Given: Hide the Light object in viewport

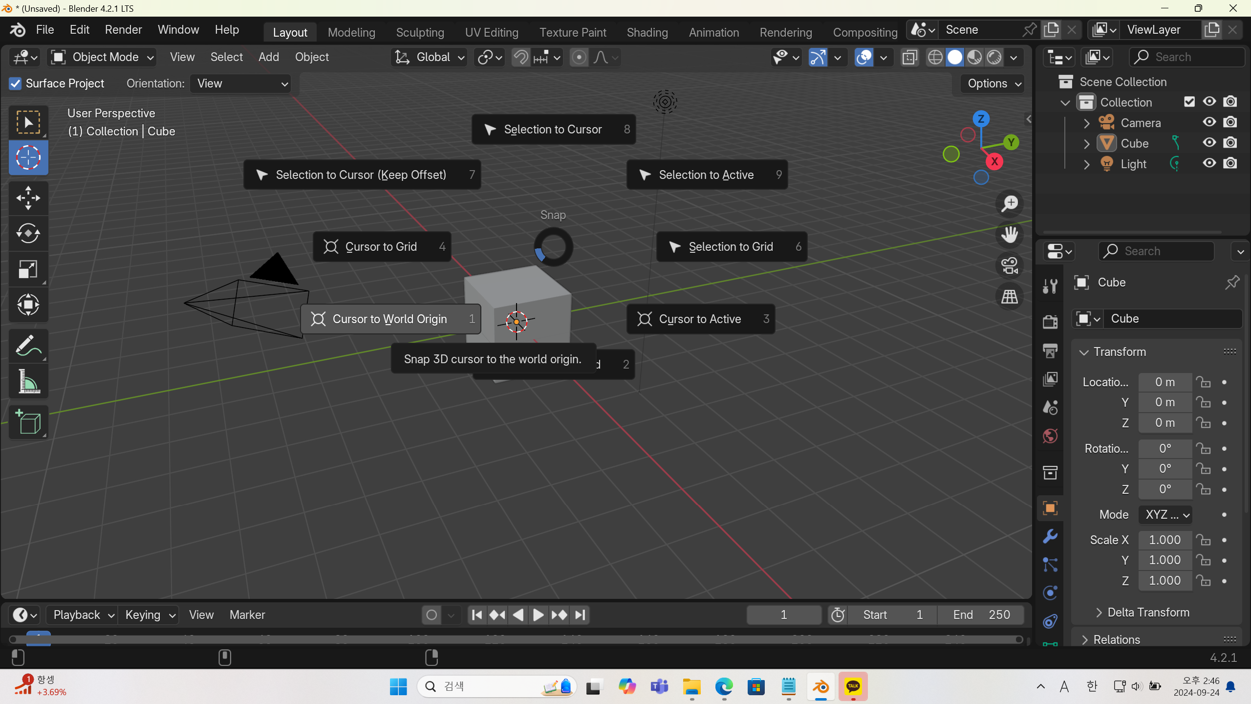Looking at the screenshot, I should 1209,163.
